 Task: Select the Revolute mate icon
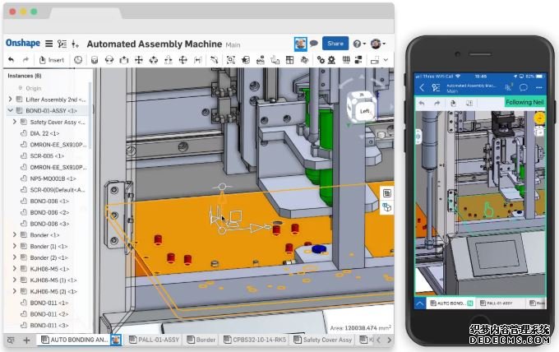click(x=109, y=60)
